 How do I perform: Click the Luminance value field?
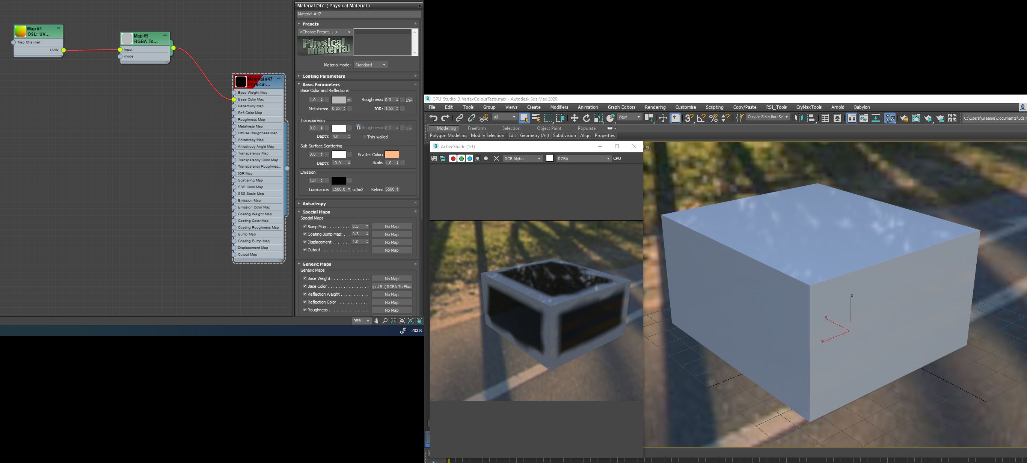pos(339,189)
